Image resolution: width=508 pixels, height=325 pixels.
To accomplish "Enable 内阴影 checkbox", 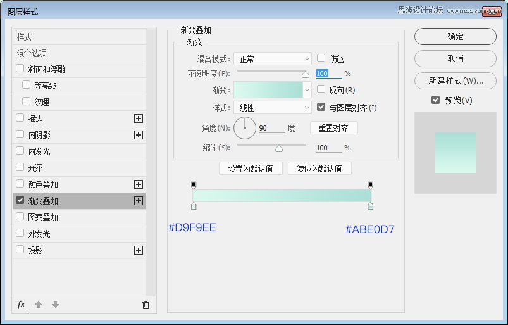I will tap(20, 134).
